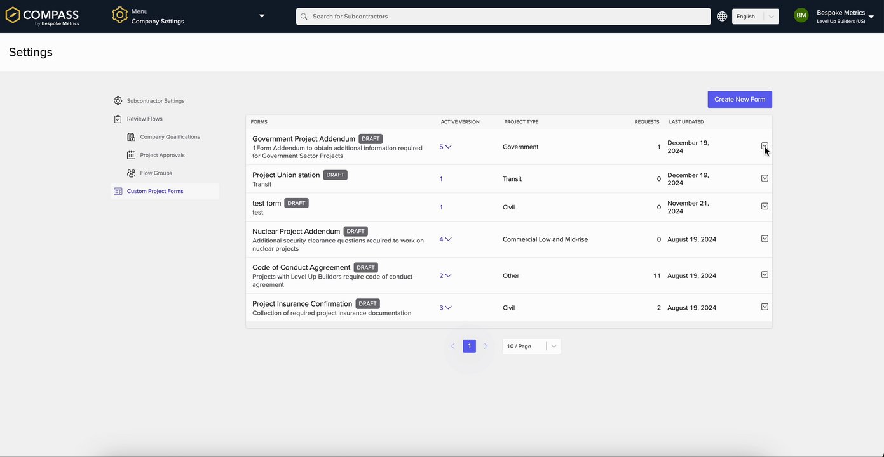Open the Menu Company Settings dropdown arrow
This screenshot has height=457, width=884.
262,16
